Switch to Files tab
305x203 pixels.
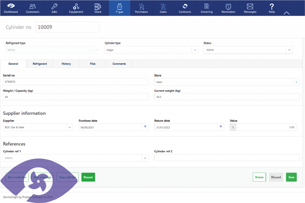pyautogui.click(x=93, y=64)
